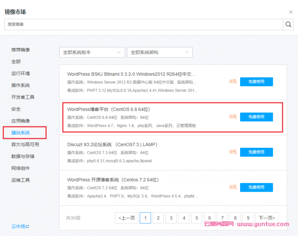Viewport: 298px width, 236px height.
Task: Click the 搜索镜像 search input field
Action: [x=143, y=24]
